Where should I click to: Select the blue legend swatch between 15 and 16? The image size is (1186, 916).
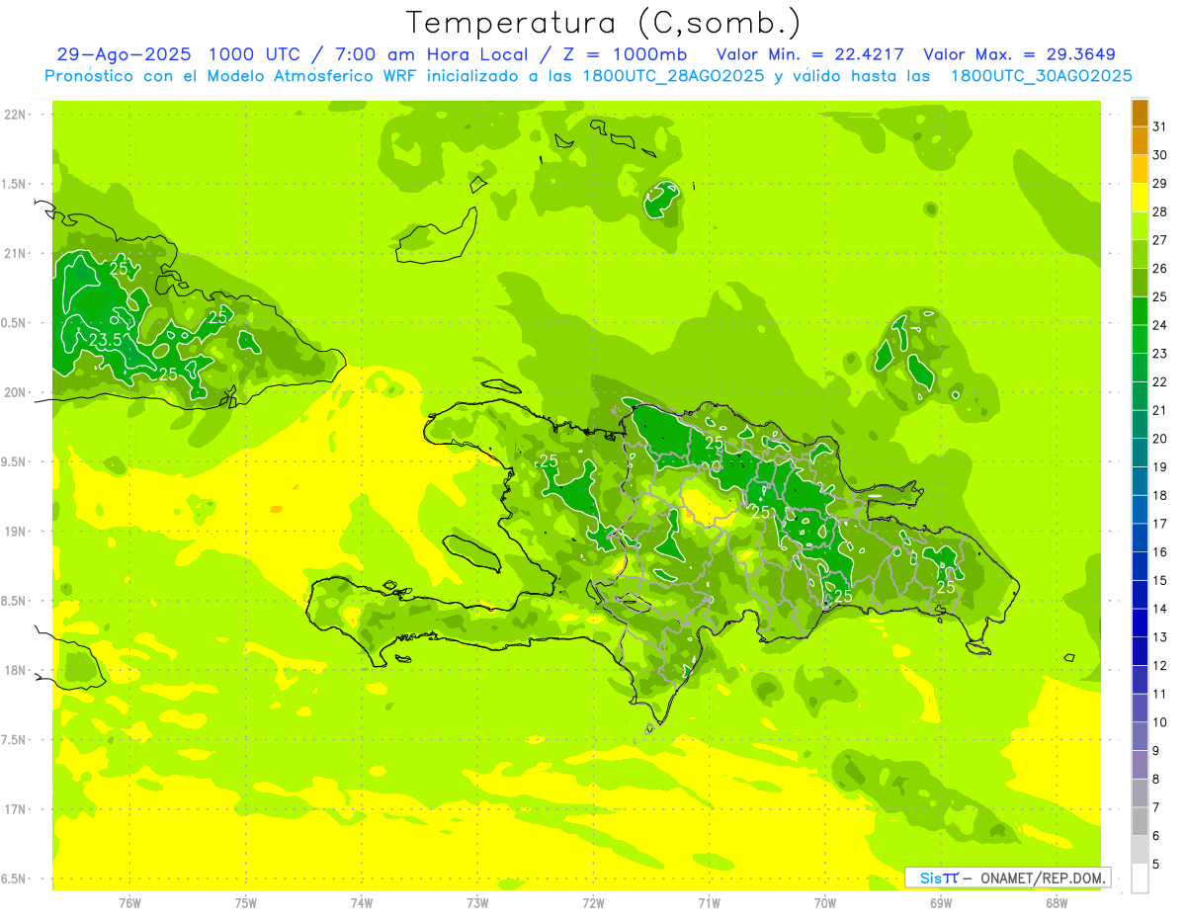pyautogui.click(x=1140, y=566)
